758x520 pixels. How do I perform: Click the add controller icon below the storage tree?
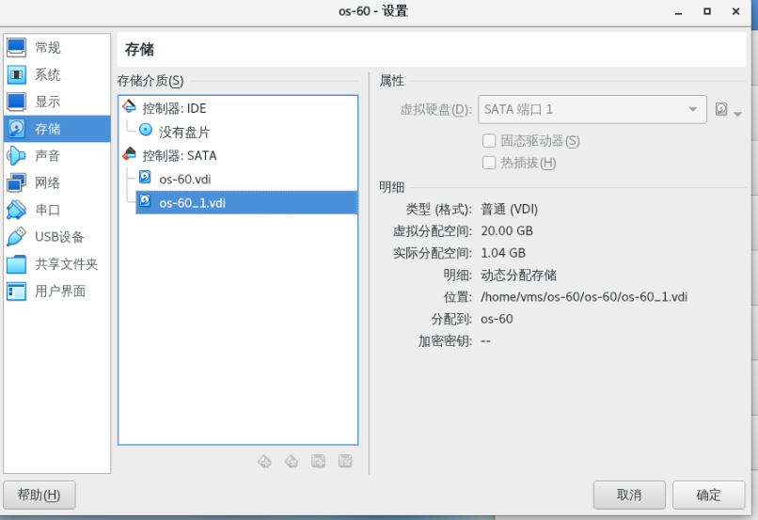coord(264,461)
